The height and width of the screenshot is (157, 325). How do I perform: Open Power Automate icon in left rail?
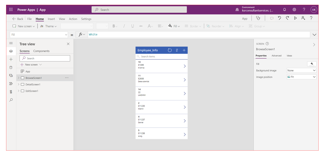click(x=11, y=84)
